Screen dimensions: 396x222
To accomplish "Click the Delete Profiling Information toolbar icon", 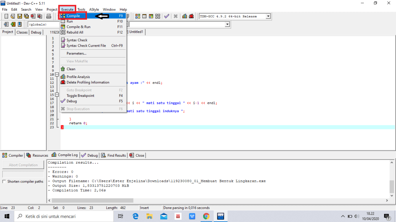I will click(191, 16).
